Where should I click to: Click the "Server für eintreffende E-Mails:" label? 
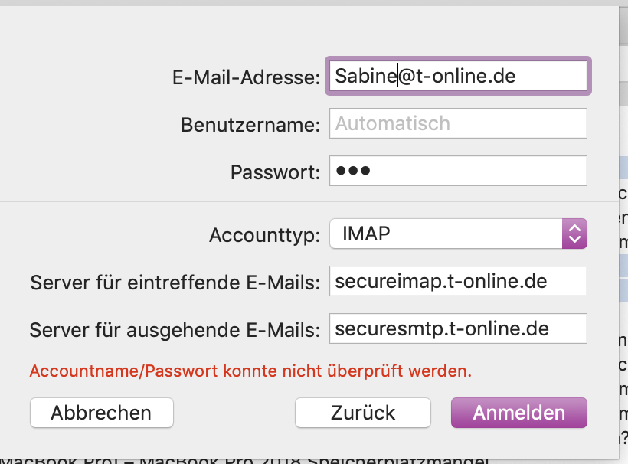(175, 282)
